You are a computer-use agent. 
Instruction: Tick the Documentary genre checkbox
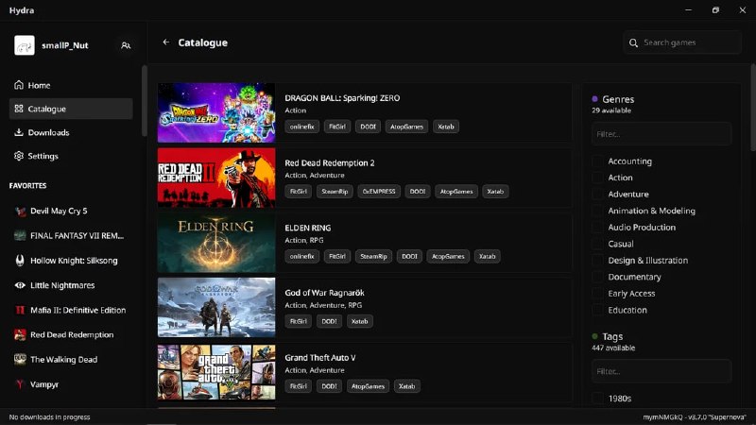tap(597, 277)
